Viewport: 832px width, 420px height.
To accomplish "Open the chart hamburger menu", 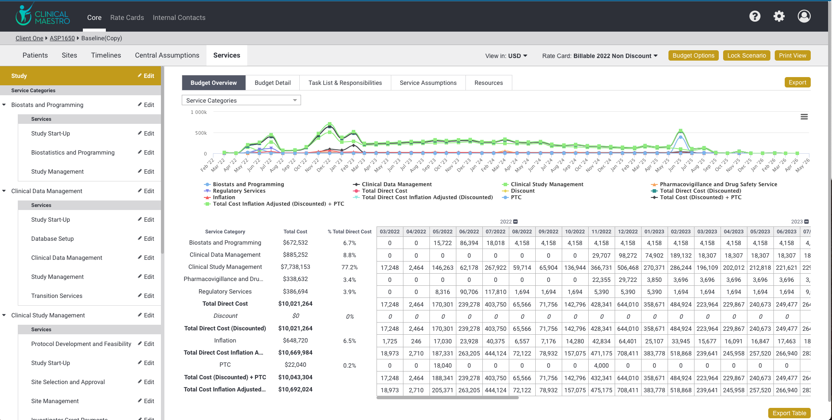I will point(804,117).
